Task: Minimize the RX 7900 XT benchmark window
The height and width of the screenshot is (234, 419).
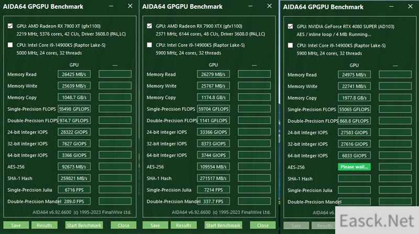Action: [x=111, y=6]
